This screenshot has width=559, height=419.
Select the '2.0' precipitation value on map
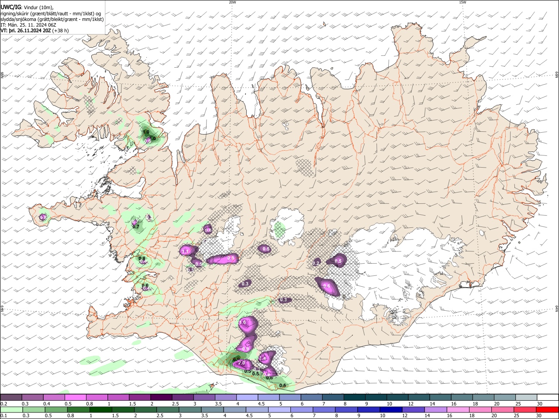[x=241, y=363]
